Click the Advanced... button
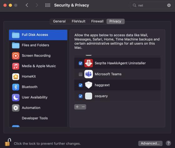Image resolution: width=175 pixels, height=148 pixels. tap(150, 143)
